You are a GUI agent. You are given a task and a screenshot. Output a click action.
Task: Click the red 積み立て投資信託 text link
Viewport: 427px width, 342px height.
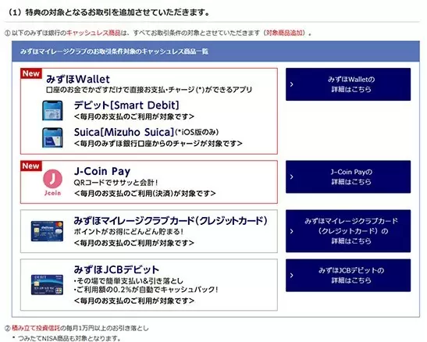(36, 328)
